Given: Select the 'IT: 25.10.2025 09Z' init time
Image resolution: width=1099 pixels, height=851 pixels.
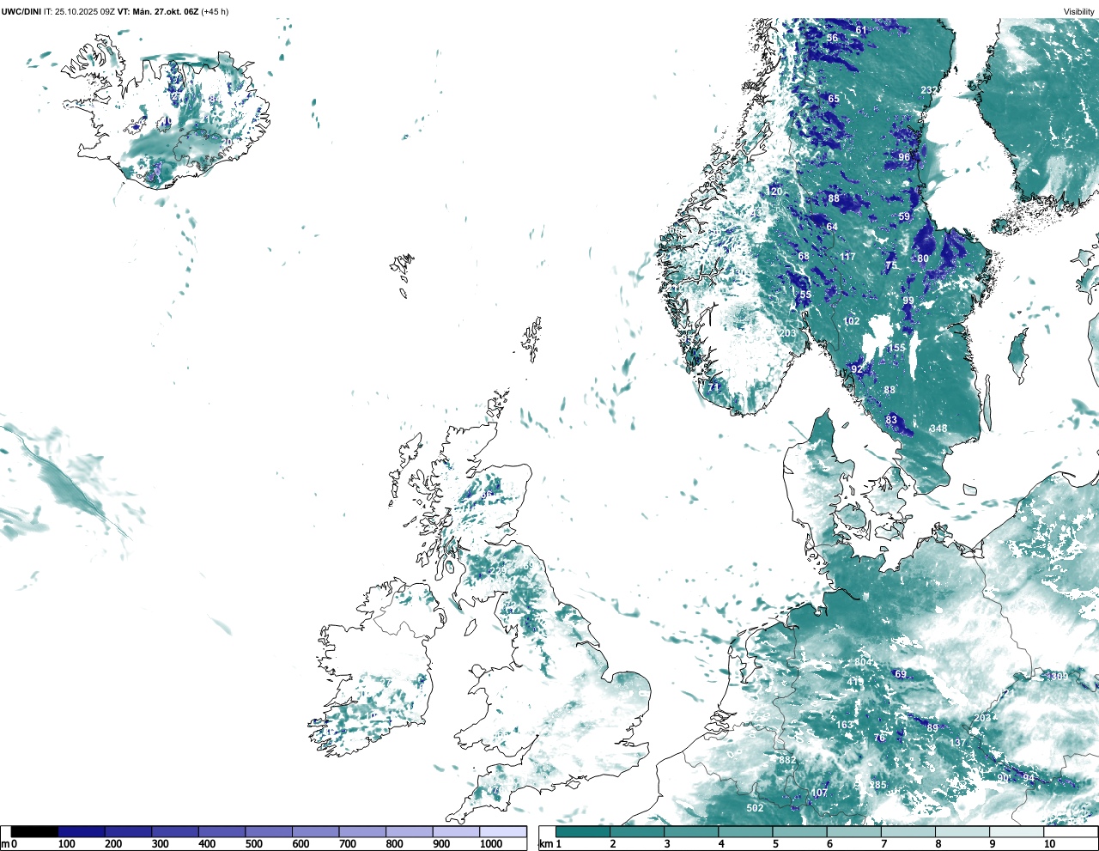Looking at the screenshot, I should click(x=79, y=11).
